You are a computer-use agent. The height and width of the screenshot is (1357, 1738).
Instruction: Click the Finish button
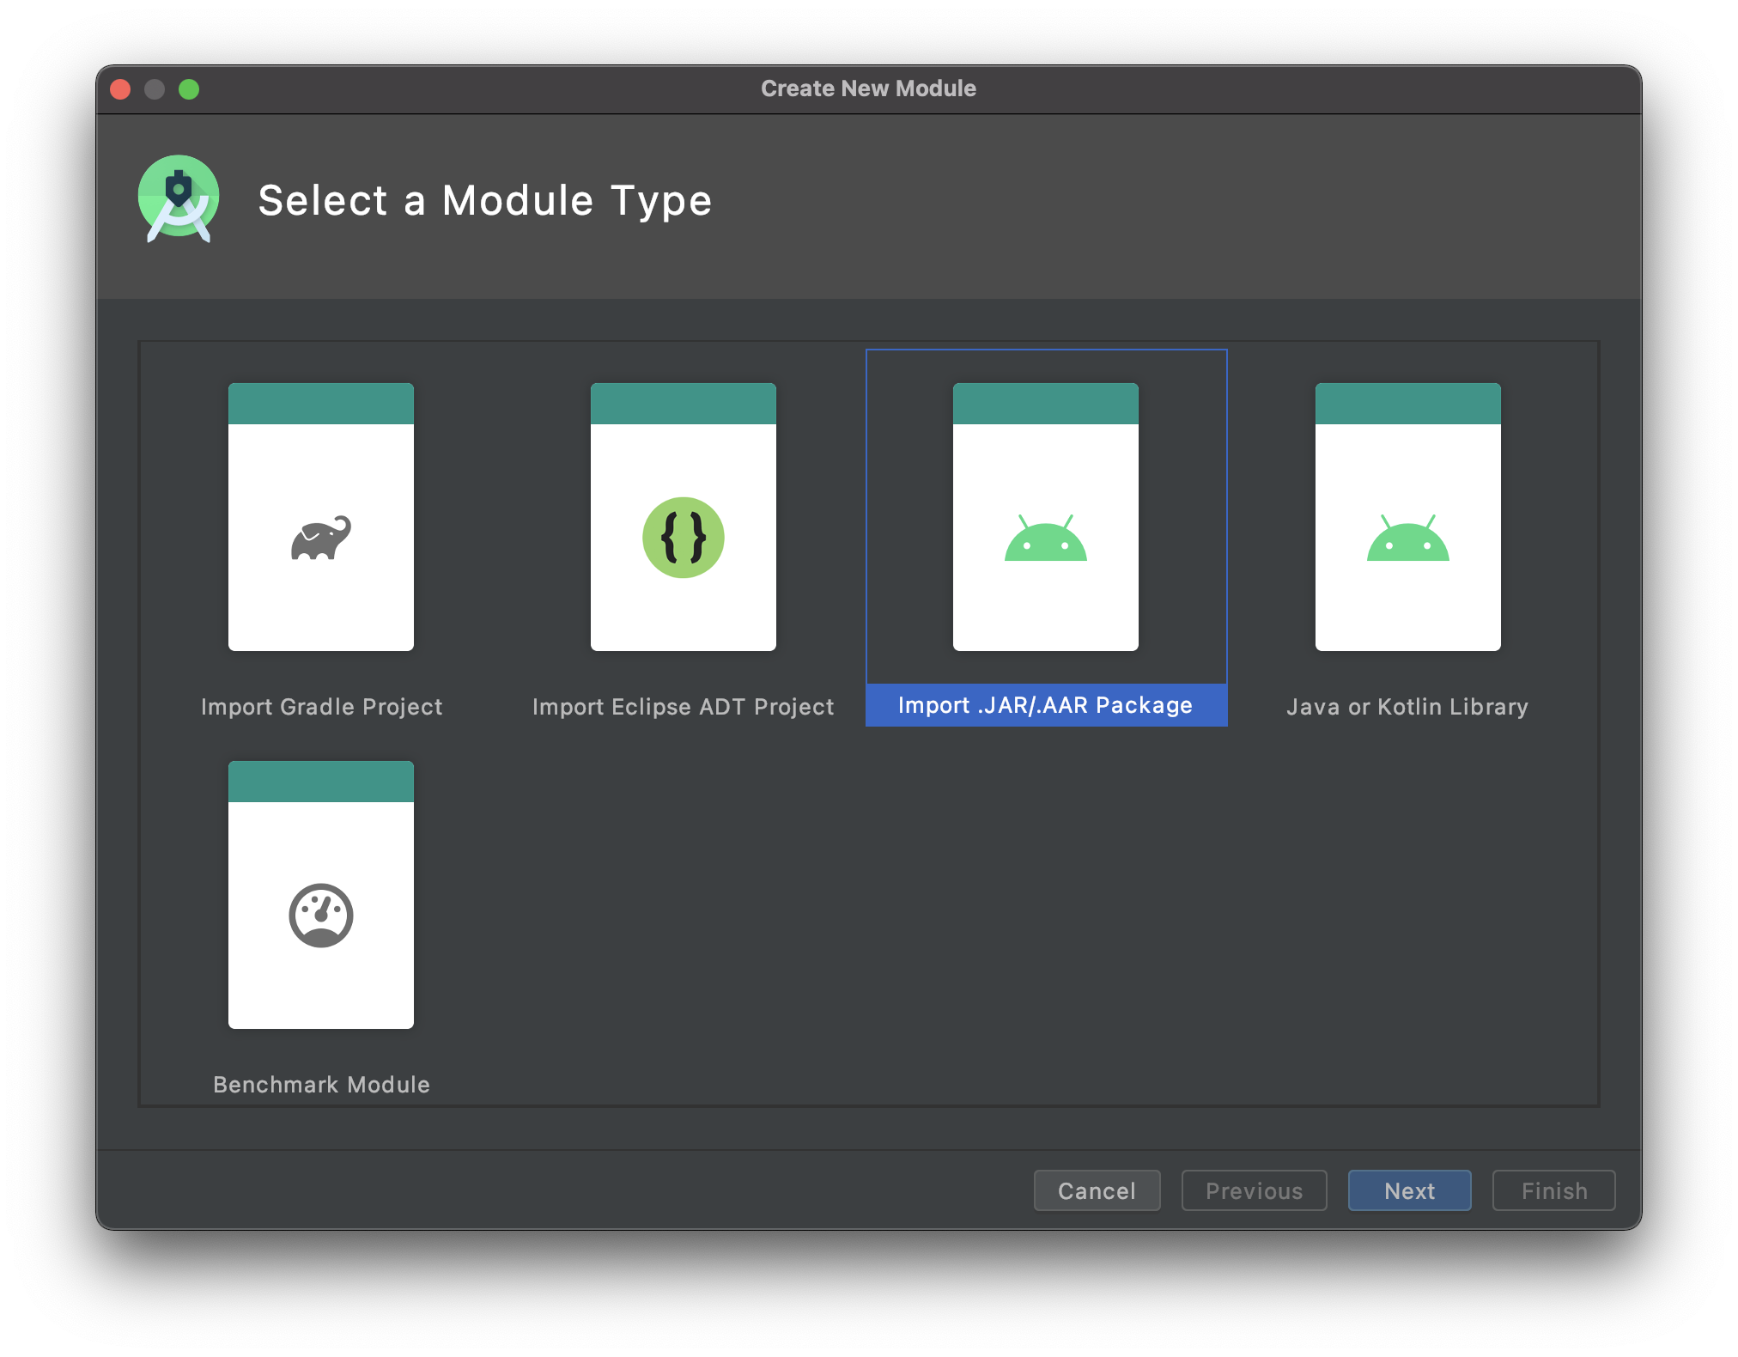[1553, 1190]
